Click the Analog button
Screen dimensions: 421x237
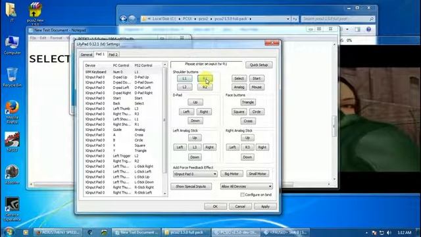[x=239, y=87]
